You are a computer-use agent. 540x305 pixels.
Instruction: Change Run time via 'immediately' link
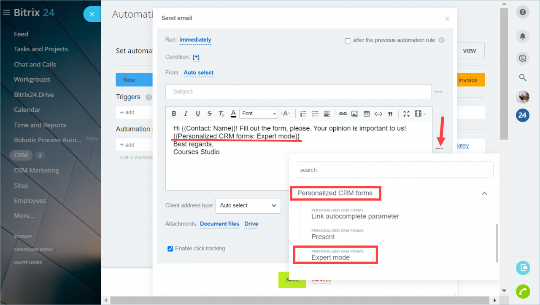[x=195, y=40]
